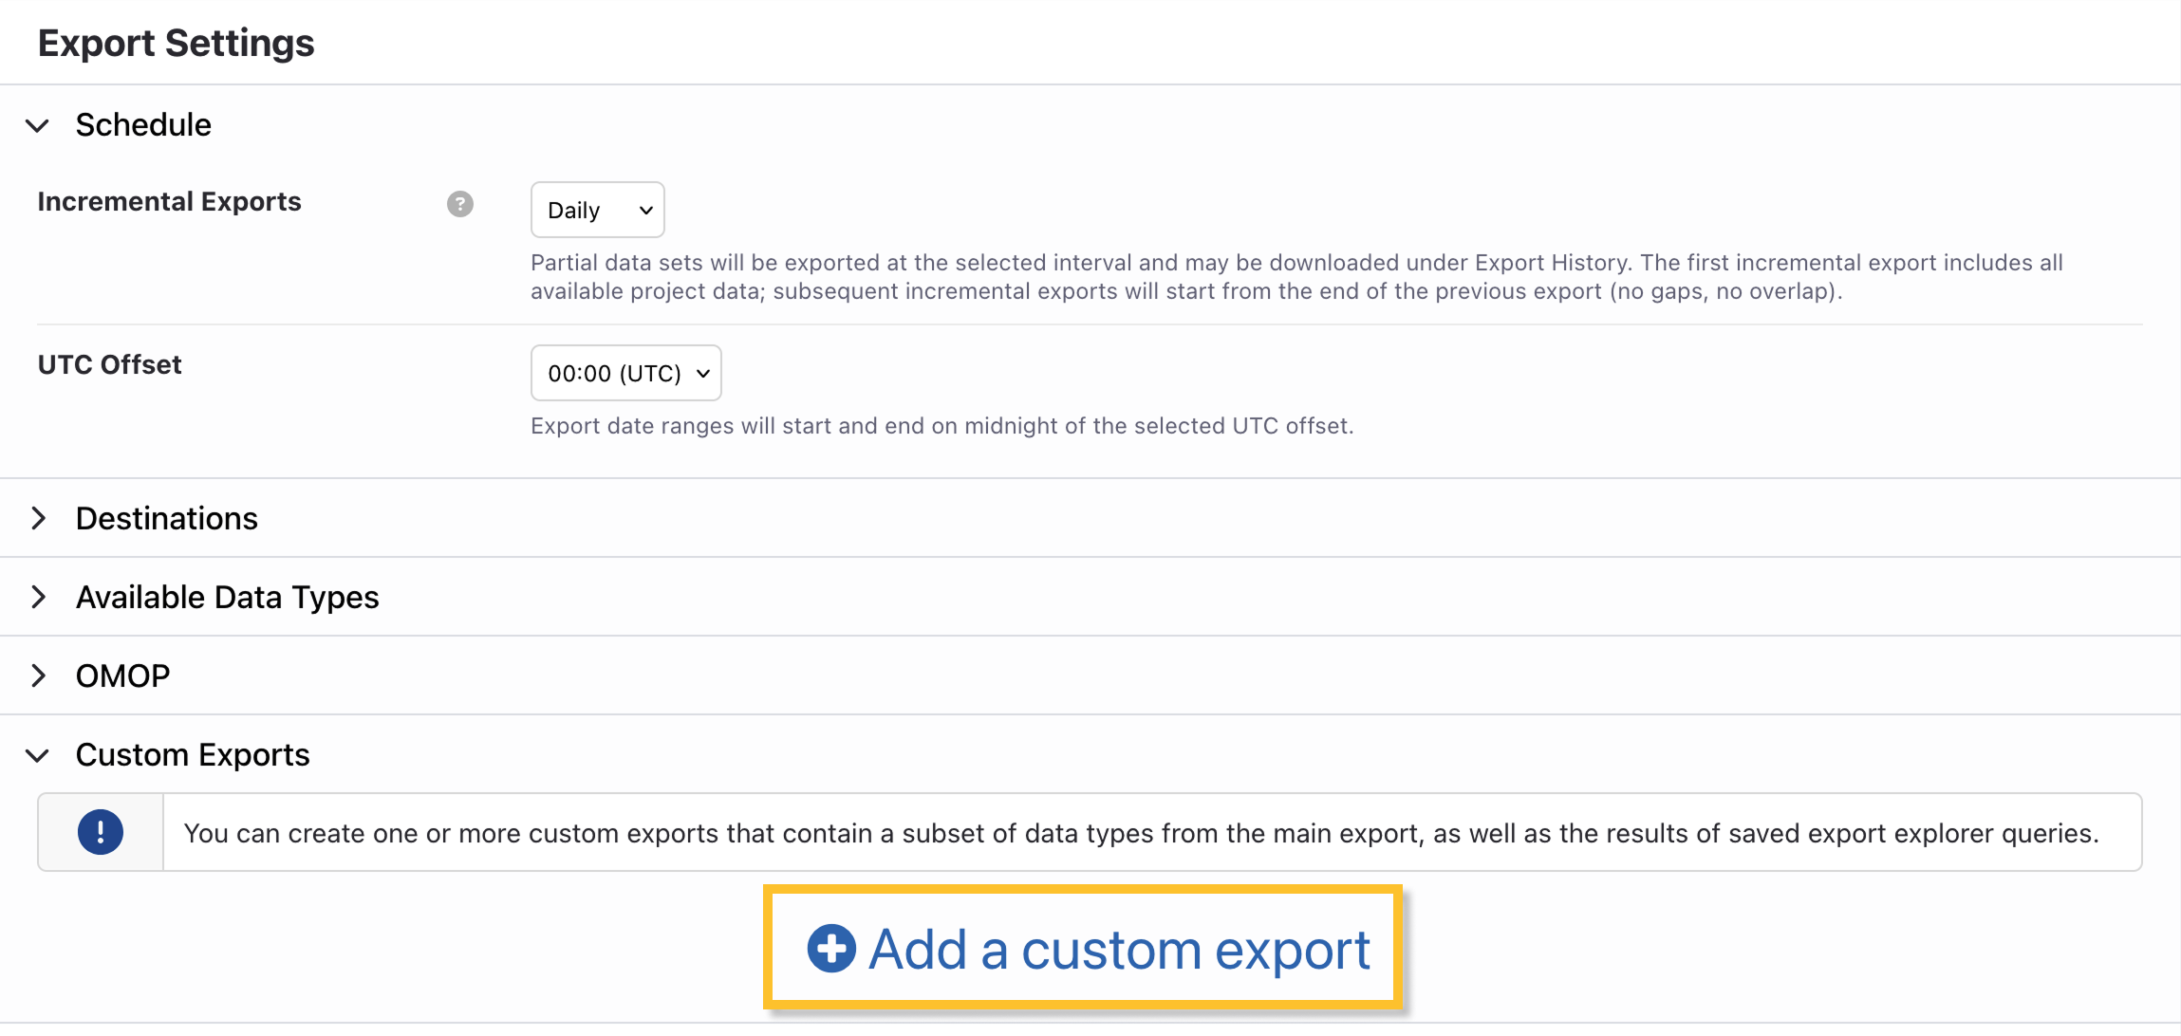Click the UTC Offset field label
2181x1036 pixels.
tap(110, 365)
